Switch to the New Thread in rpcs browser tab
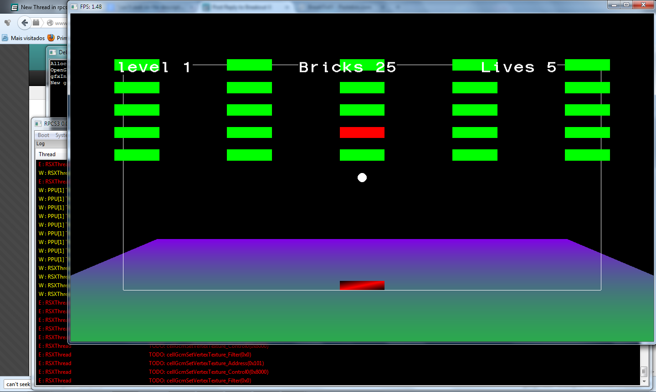 (39, 7)
